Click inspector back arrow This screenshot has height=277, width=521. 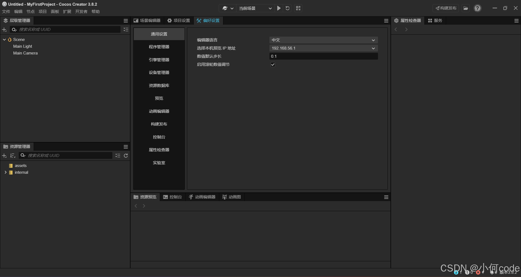tap(396, 30)
